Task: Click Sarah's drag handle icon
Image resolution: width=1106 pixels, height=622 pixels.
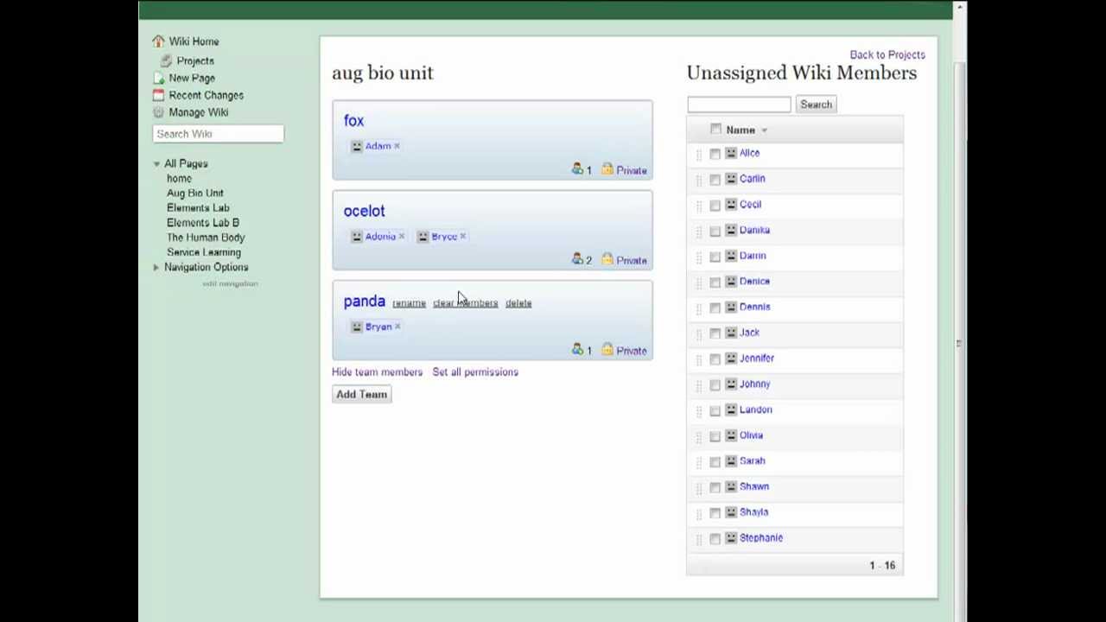Action: [698, 462]
